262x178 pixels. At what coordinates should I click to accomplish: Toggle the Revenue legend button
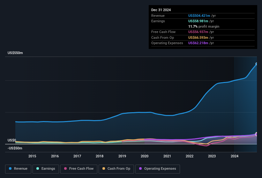[x=18, y=169]
